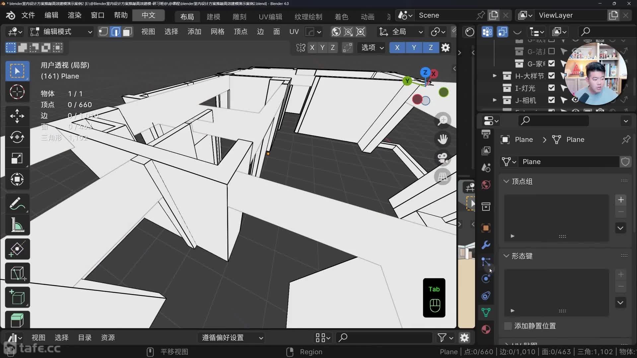
Task: Click the 中文 button in top bar
Action: 148,15
